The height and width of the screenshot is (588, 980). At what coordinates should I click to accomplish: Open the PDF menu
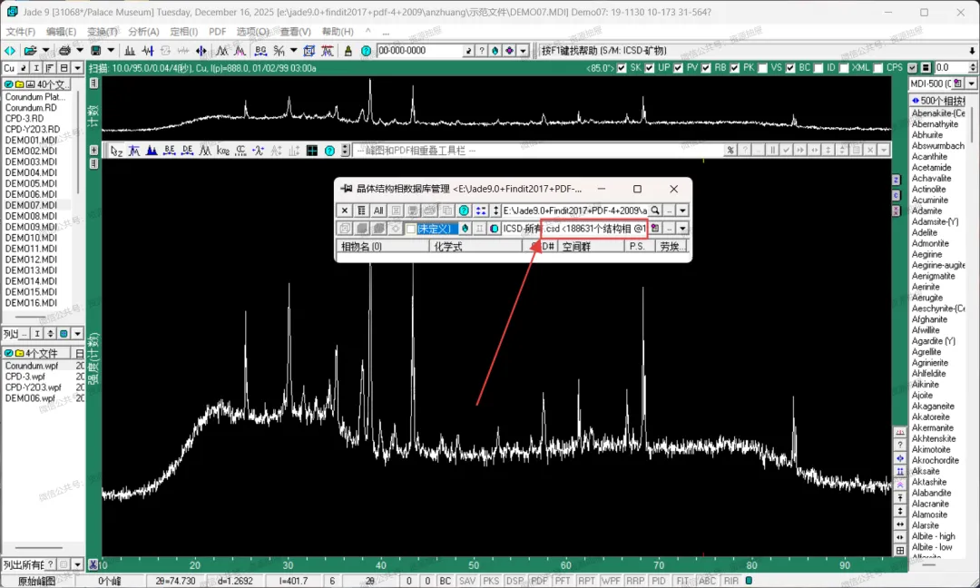[218, 31]
